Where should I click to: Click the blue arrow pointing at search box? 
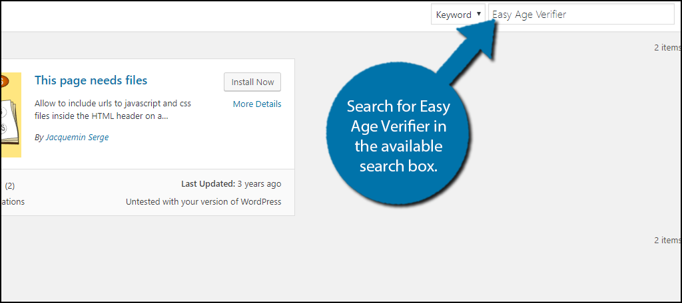466,61
